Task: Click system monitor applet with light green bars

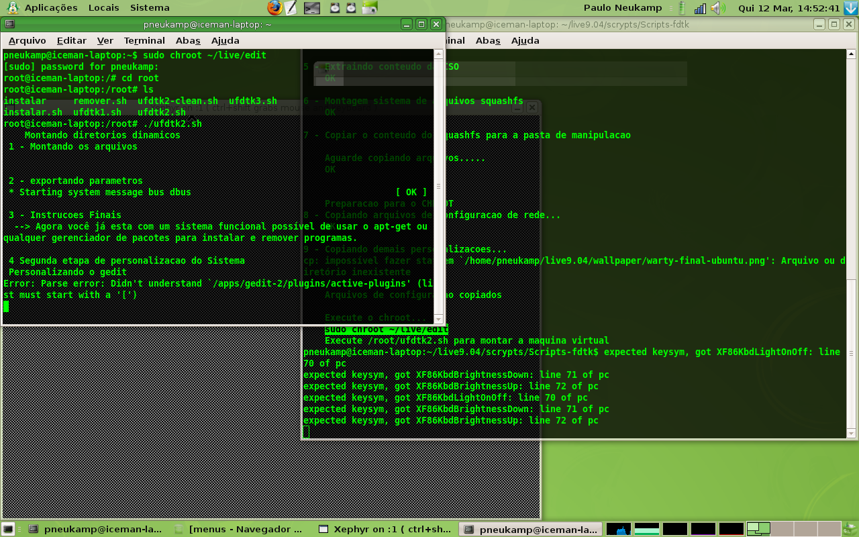Action: [647, 529]
